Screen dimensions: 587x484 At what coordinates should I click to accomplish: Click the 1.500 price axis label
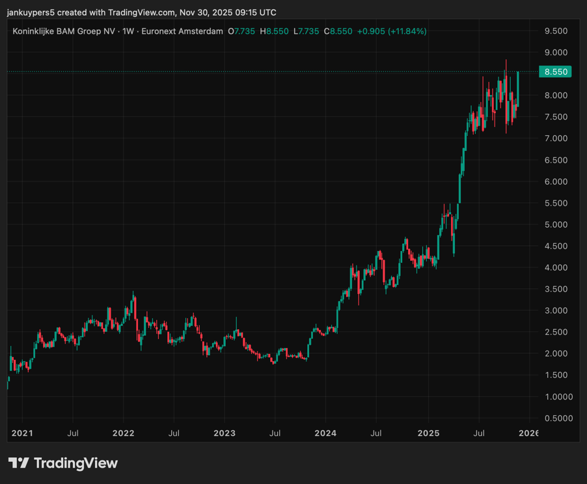(556, 375)
